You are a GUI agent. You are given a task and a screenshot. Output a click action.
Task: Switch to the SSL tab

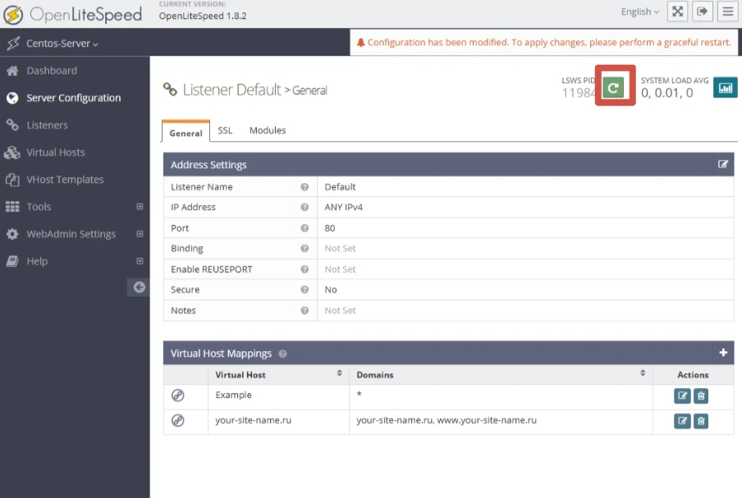tap(225, 130)
